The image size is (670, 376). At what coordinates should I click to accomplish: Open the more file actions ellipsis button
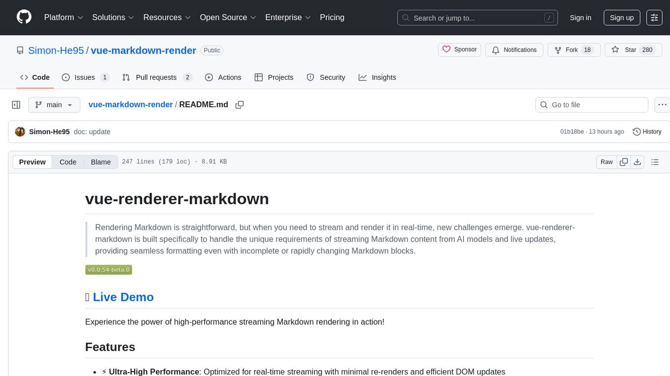pyautogui.click(x=662, y=105)
